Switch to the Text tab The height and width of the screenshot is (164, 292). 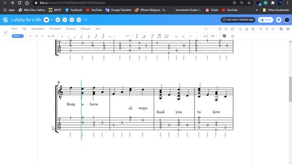coord(98,29)
